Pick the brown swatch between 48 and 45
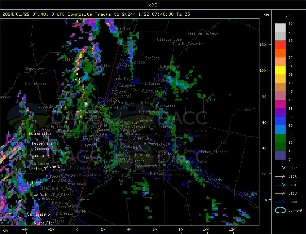The image size is (306, 234). point(280,87)
